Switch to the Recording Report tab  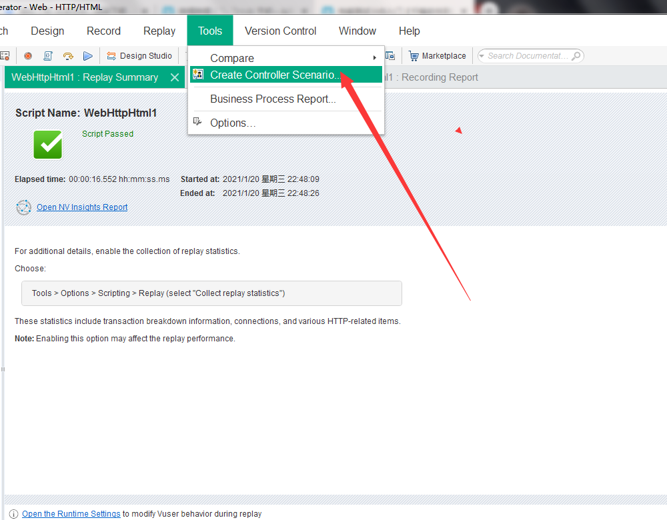coord(440,77)
